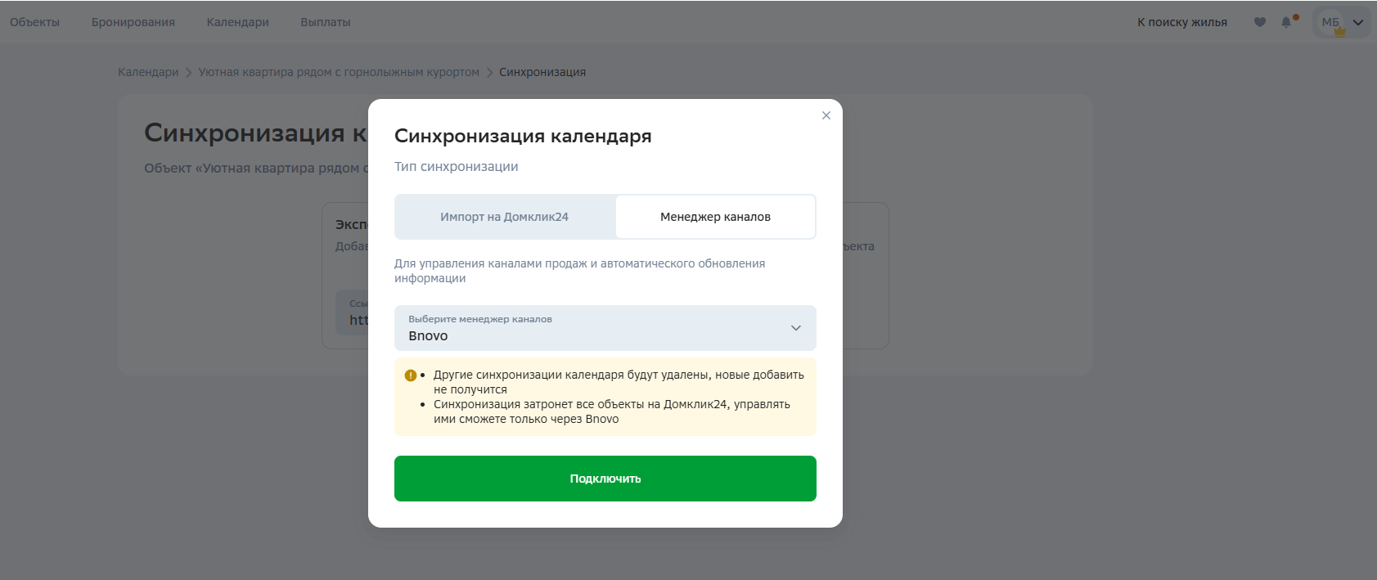Screen dimensions: 1377x580
Task: Open the Уютная квартира breadcrumb link
Action: pyautogui.click(x=339, y=72)
